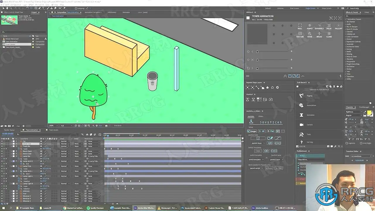
Task: Toggle visibility of chimney layer
Action: [x=2, y=191]
